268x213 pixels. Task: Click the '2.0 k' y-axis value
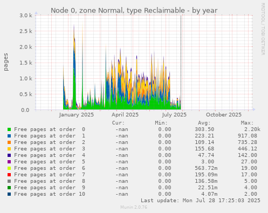[x=26, y=47]
